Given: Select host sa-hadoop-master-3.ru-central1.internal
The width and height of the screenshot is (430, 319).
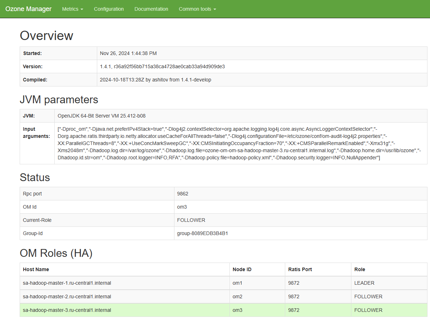Looking at the screenshot, I should click(x=67, y=310).
